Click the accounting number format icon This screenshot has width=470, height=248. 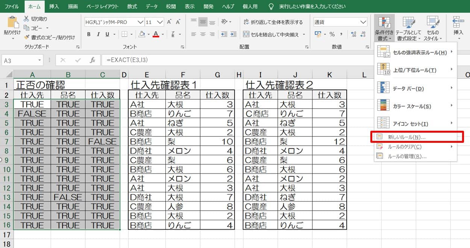(318, 34)
